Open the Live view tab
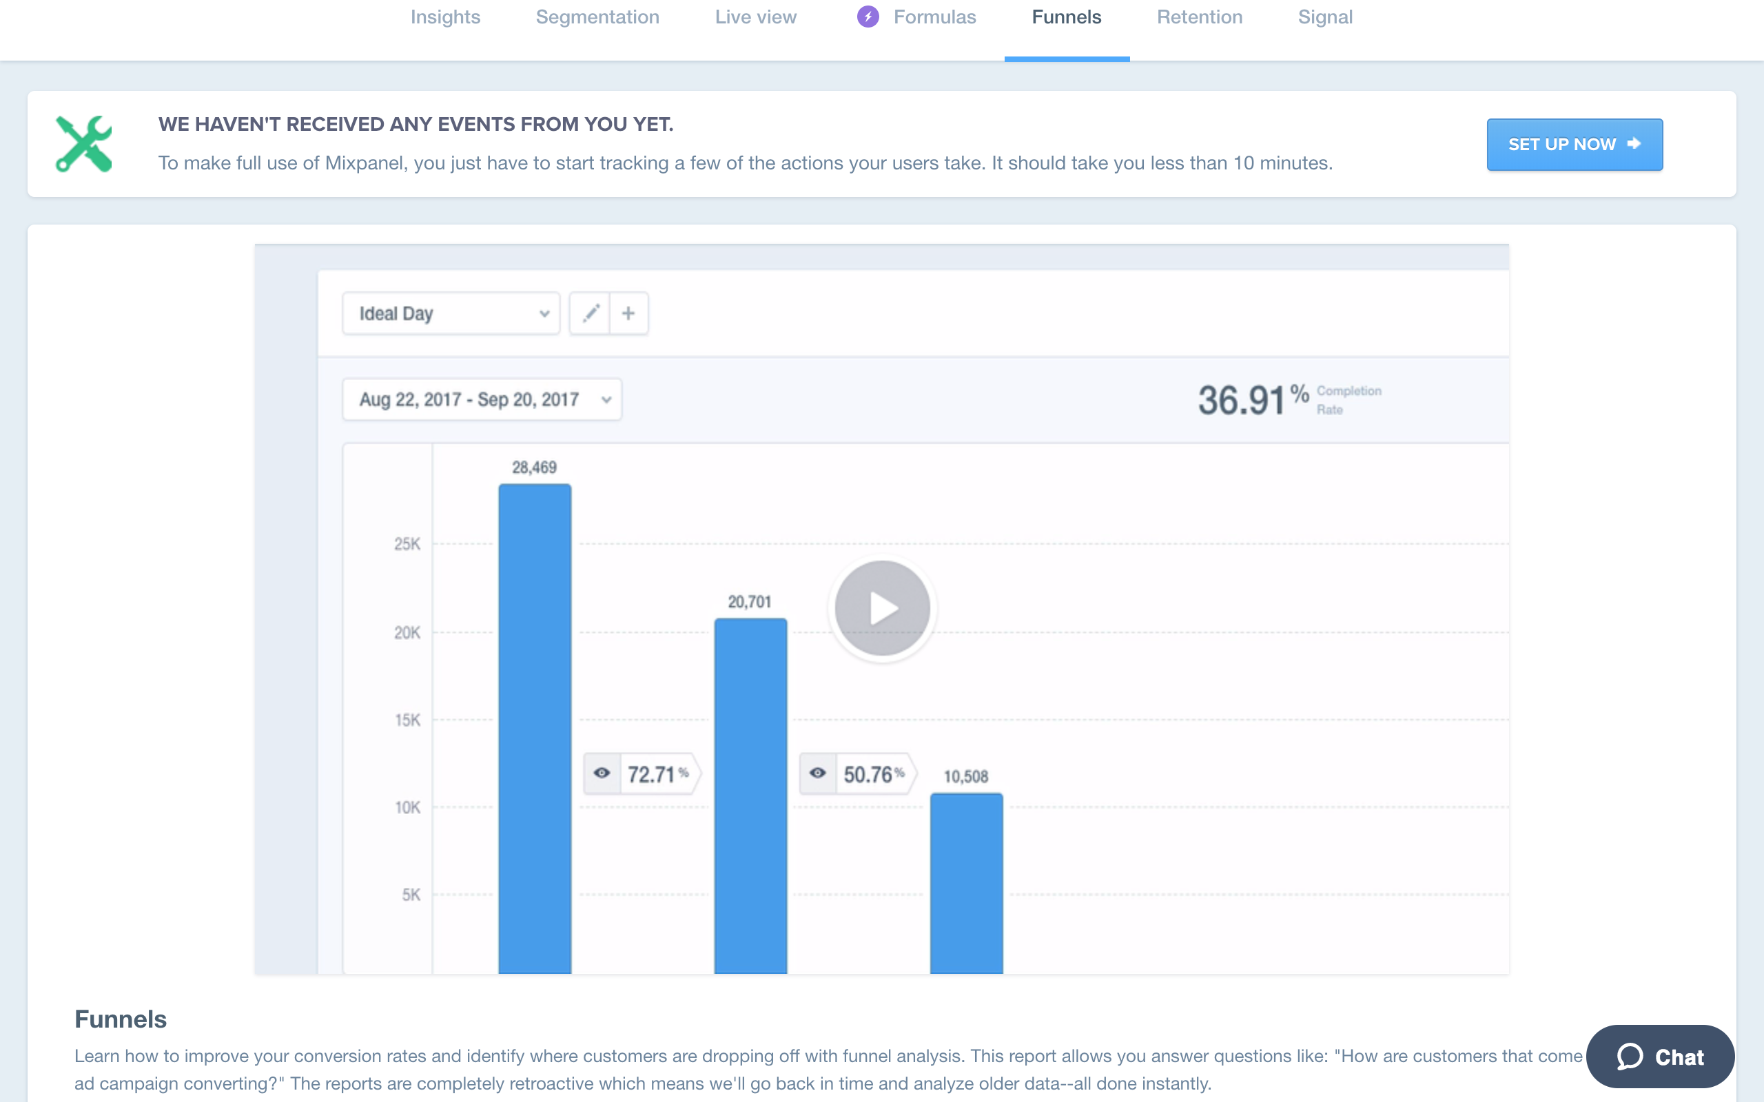 (x=756, y=17)
